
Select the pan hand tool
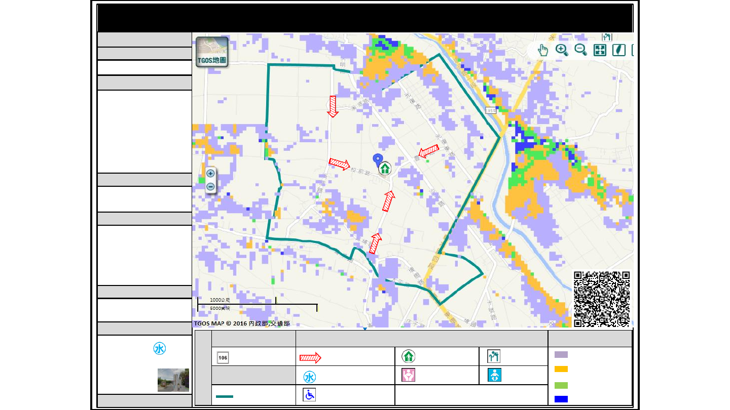click(x=543, y=50)
